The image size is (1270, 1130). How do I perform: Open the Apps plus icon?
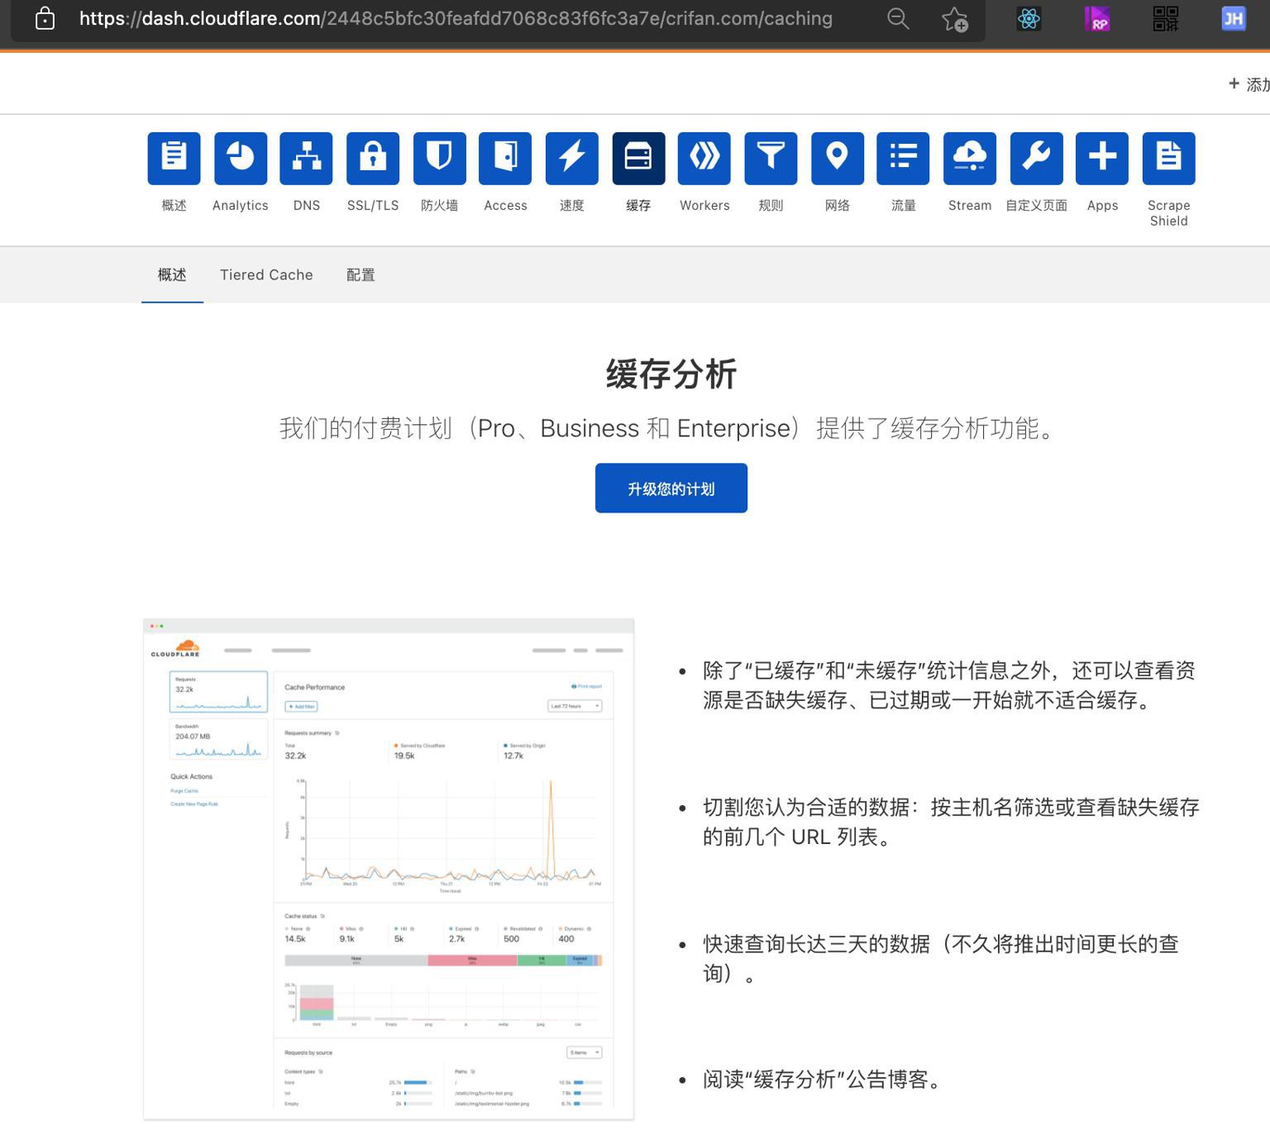point(1102,158)
